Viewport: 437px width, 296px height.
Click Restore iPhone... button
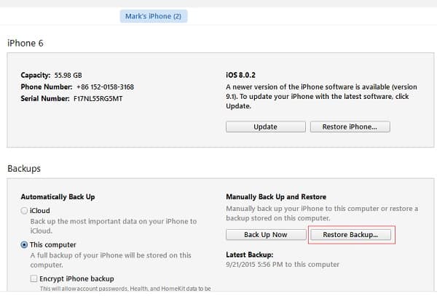tap(350, 127)
